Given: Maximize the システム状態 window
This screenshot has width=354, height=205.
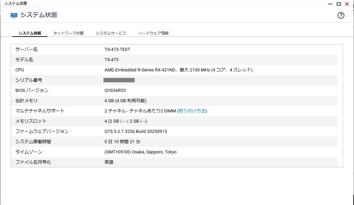Looking at the screenshot, I should tap(339, 4).
